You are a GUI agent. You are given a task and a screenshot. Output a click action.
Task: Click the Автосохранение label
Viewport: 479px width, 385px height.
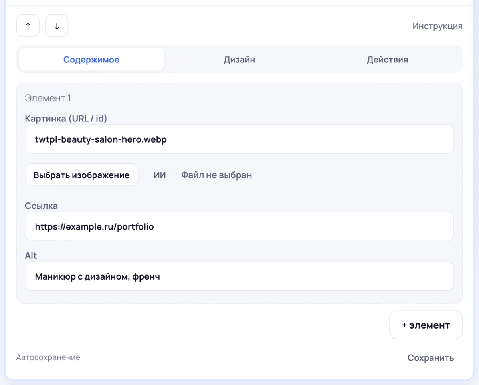pos(48,357)
